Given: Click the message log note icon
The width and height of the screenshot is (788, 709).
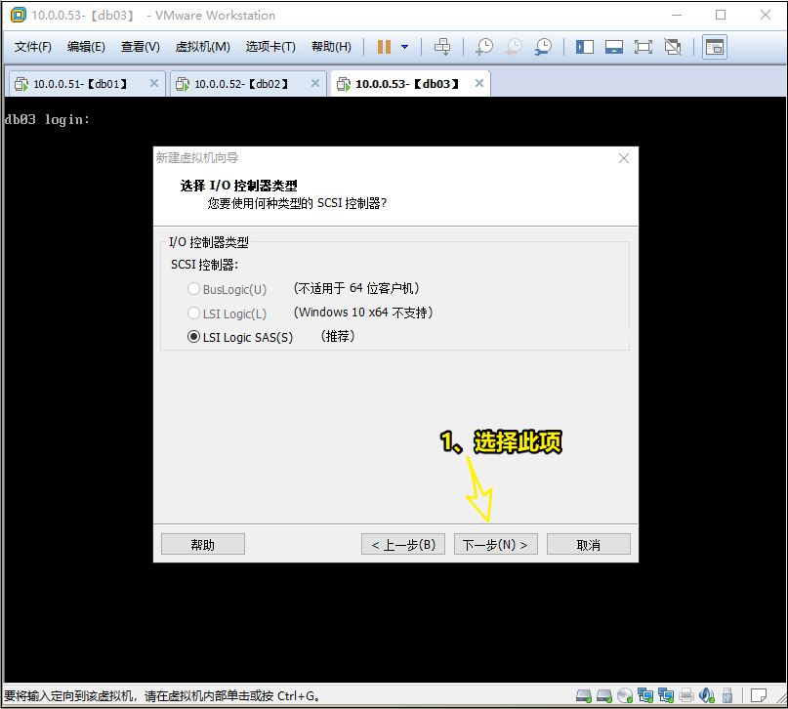Looking at the screenshot, I should (x=759, y=696).
